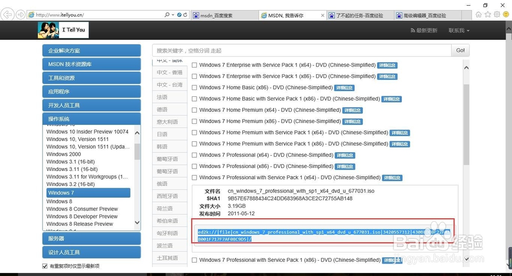
Task: Open 详细信息 for Home Premium SP1 (x64)
Action: point(400,133)
